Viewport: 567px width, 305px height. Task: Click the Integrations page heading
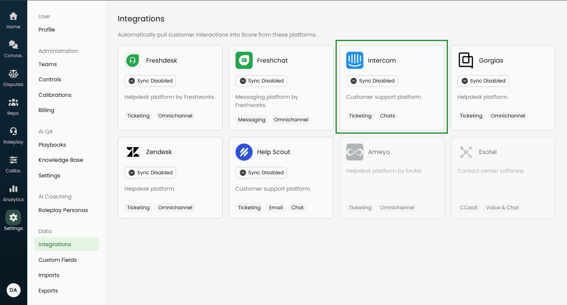pyautogui.click(x=141, y=19)
